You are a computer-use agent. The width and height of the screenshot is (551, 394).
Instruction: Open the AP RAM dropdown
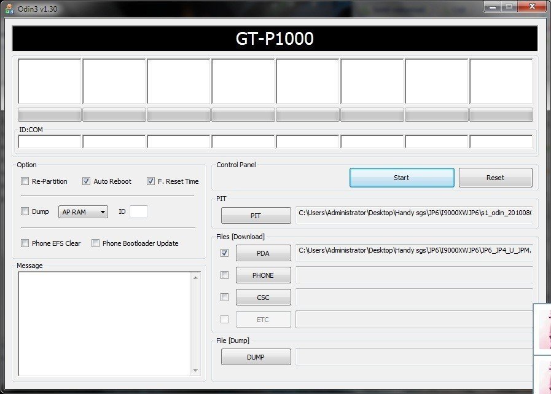click(x=83, y=212)
